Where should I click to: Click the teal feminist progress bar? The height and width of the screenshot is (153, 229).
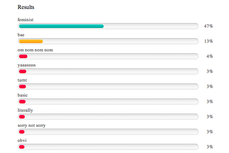coord(61,26)
